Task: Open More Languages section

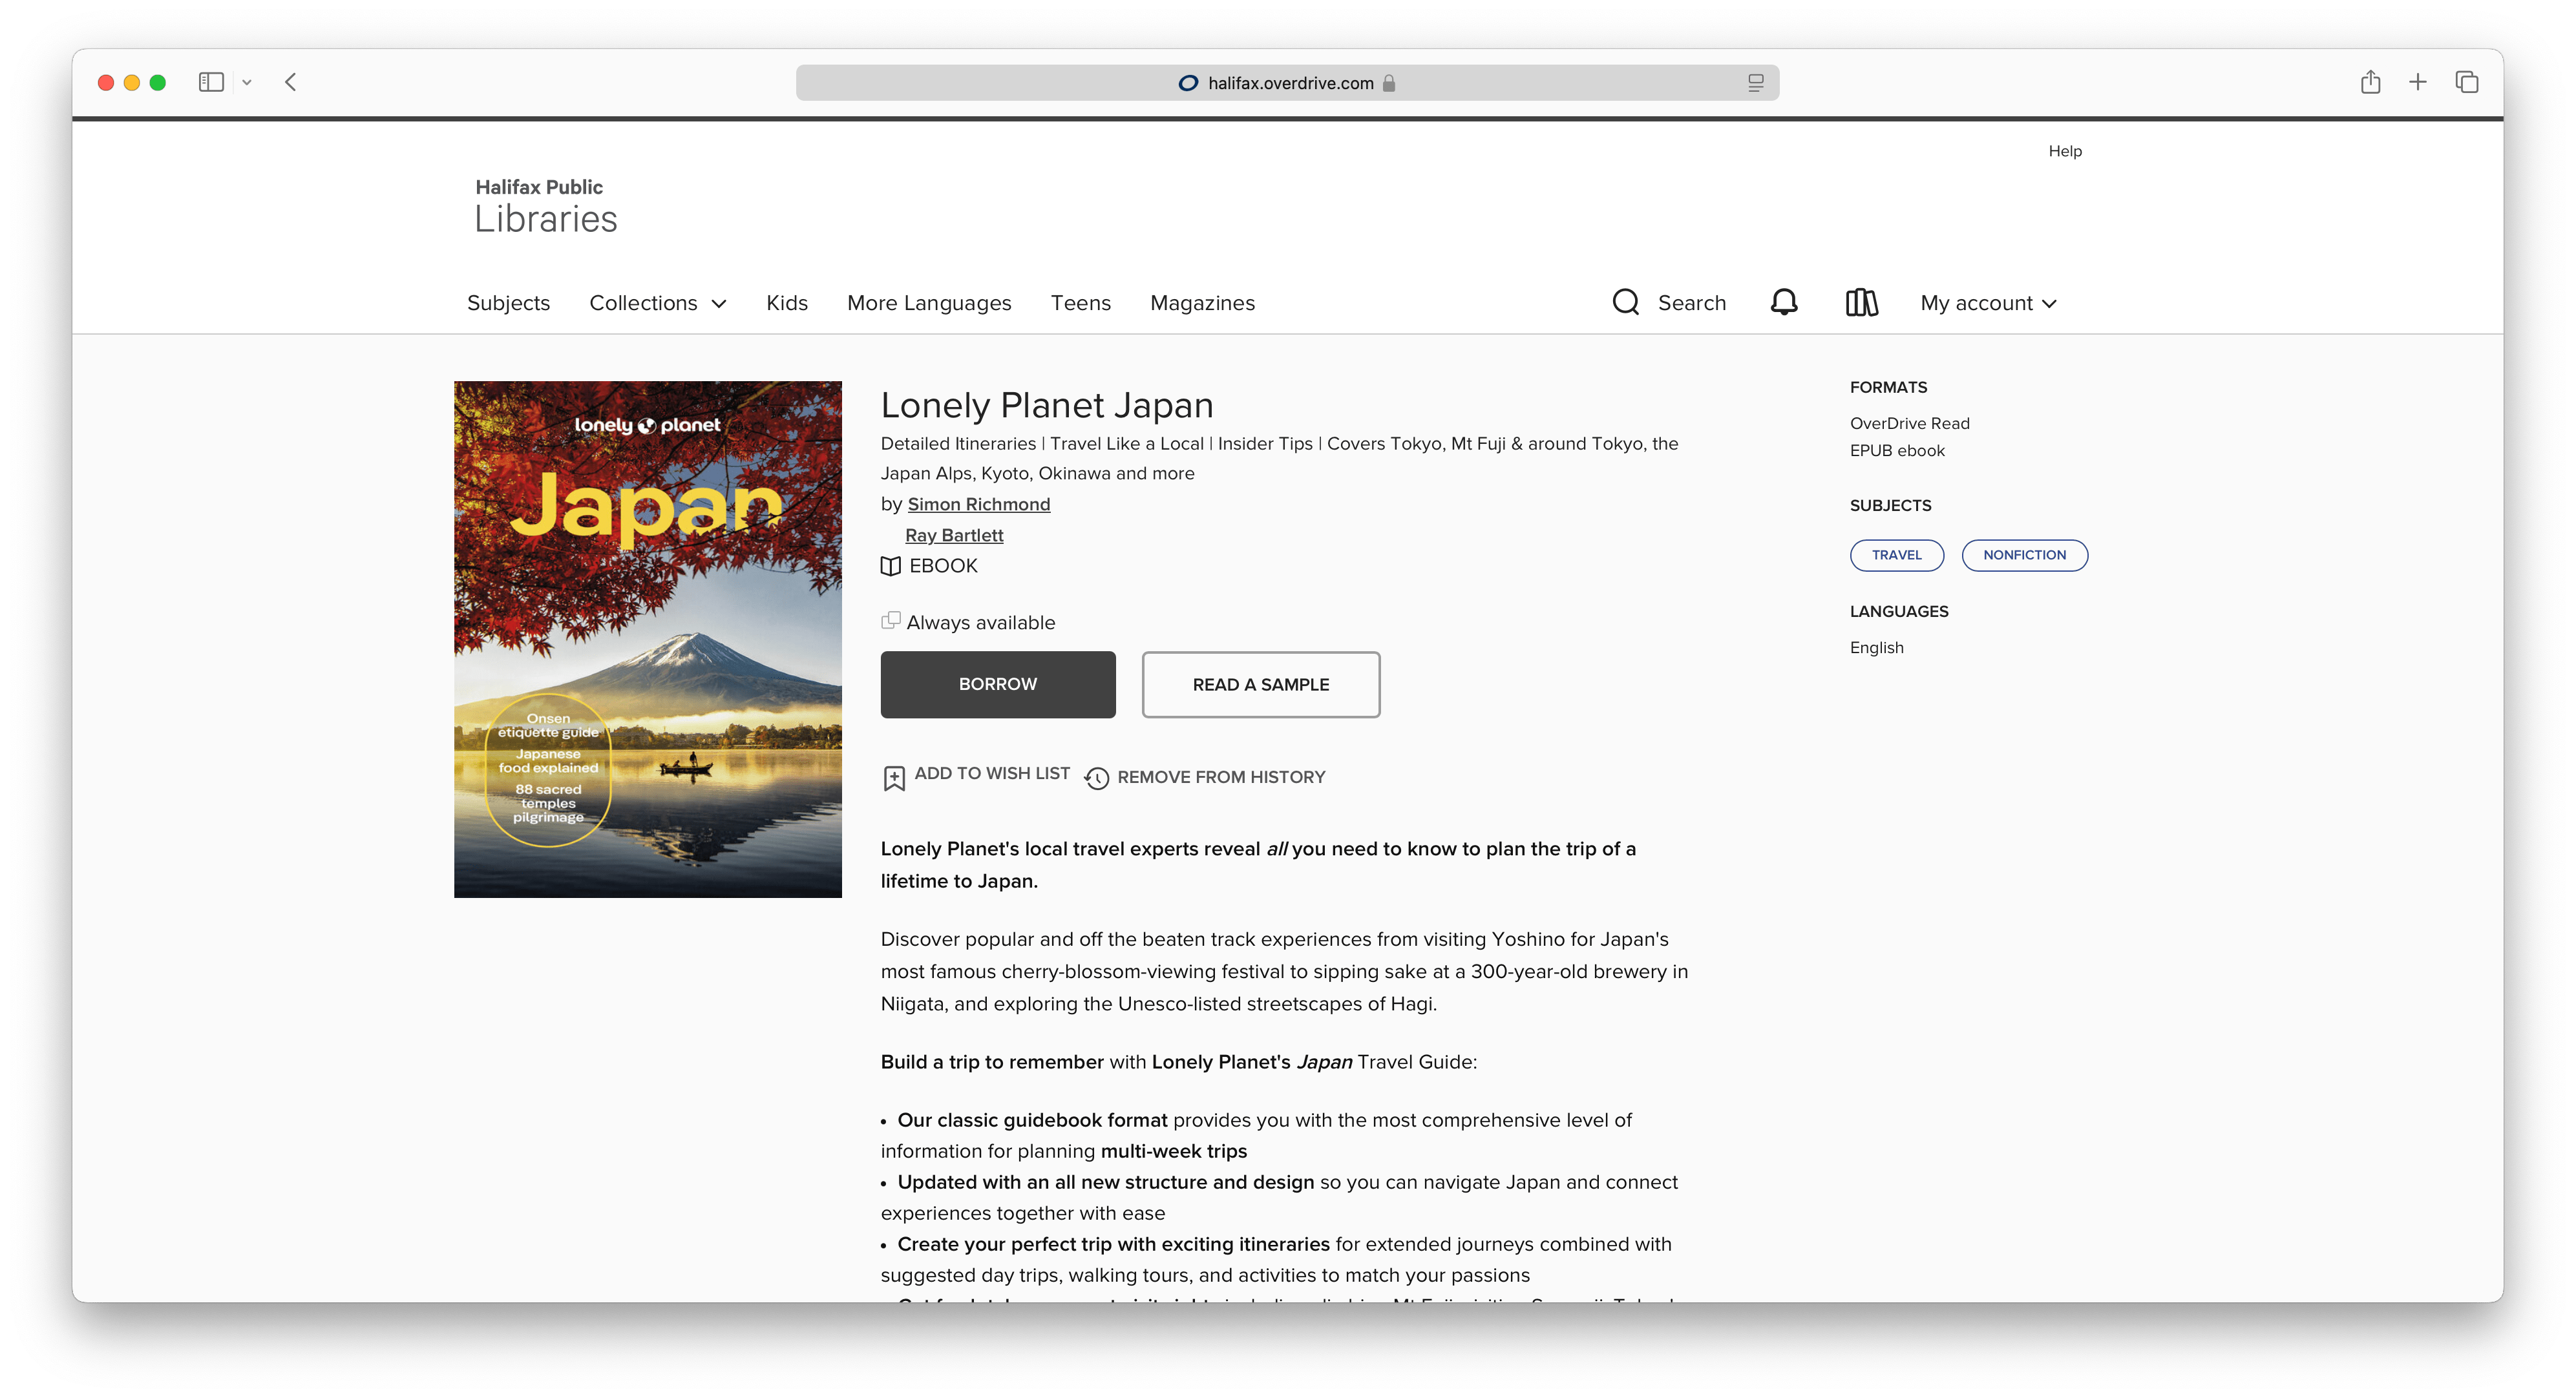Action: tap(929, 303)
